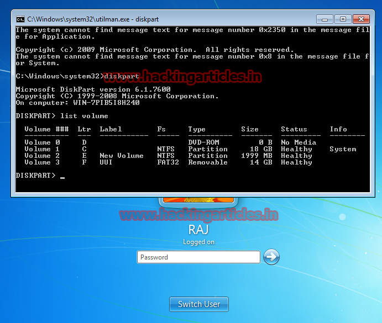Click the 'Status' column header
The image size is (382, 323).
294,129
